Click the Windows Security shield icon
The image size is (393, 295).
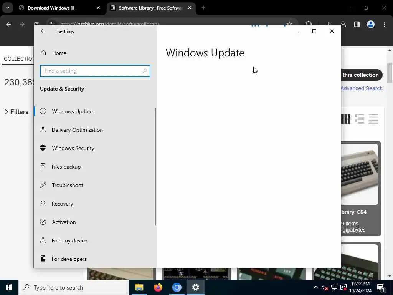coord(43,148)
